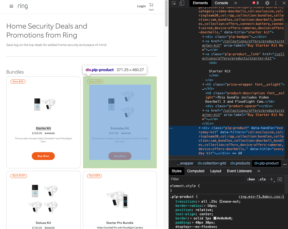The image size is (288, 229).
Task: Click the .plp-product rule selector
Action: 182,197
